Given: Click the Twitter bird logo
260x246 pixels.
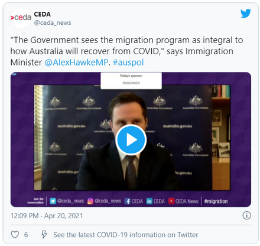Looking at the screenshot, I should (245, 14).
